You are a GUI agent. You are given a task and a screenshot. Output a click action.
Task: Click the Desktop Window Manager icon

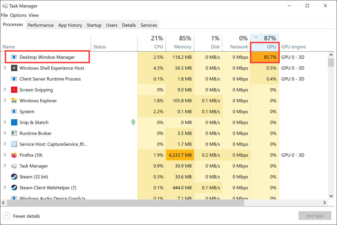14,57
